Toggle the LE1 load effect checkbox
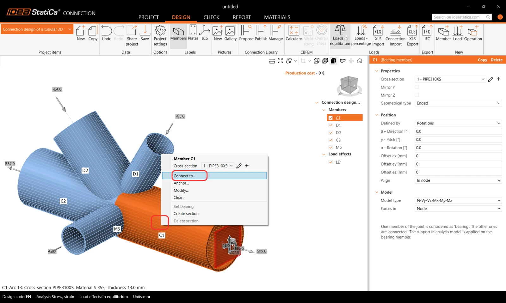 330,162
